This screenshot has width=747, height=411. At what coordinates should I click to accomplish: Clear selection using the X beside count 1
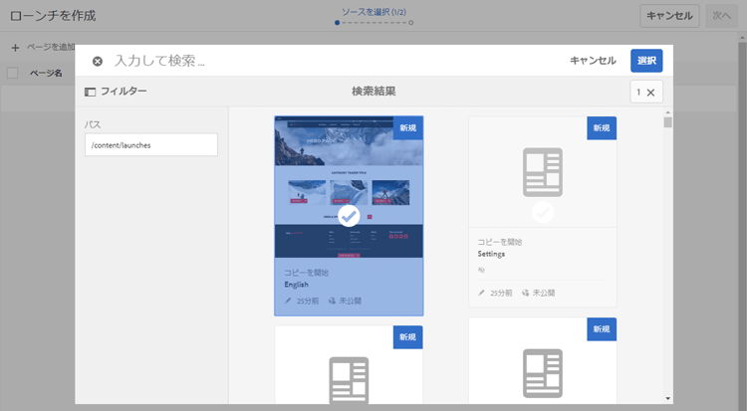650,93
